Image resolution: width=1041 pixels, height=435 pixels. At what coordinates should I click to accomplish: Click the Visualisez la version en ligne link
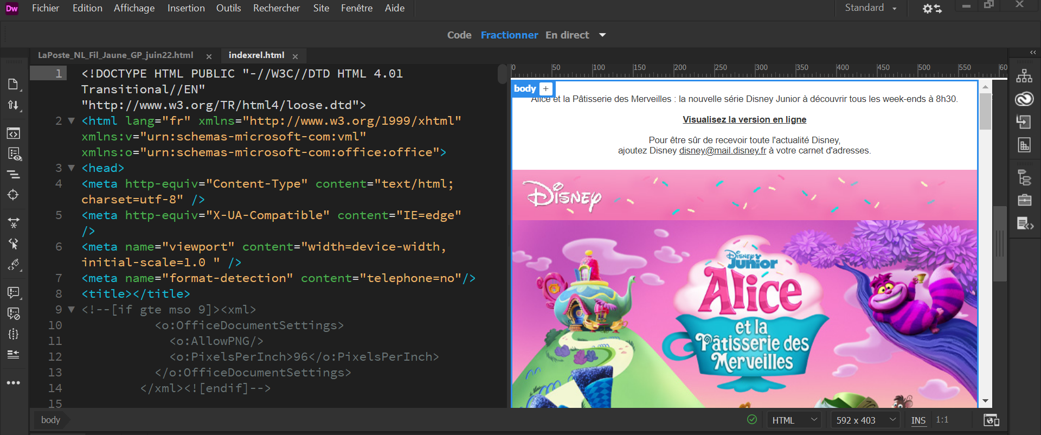tap(744, 119)
